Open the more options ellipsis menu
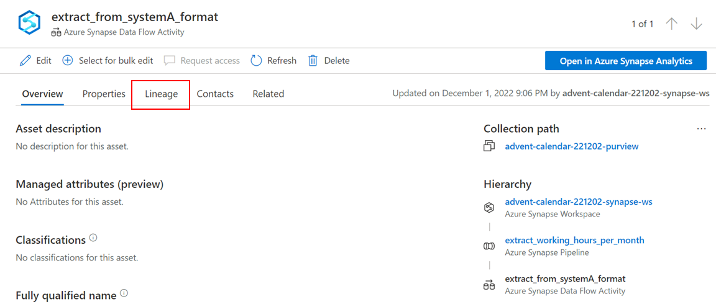 click(x=701, y=130)
